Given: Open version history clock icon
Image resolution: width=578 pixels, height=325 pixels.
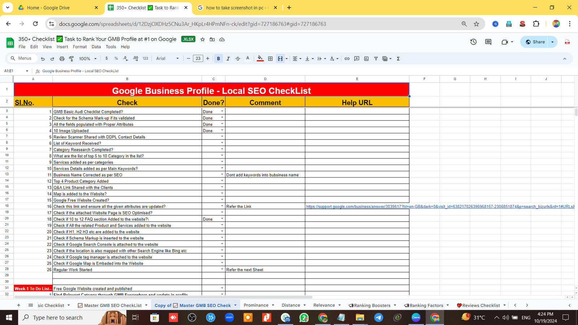Looking at the screenshot, I should tap(473, 42).
